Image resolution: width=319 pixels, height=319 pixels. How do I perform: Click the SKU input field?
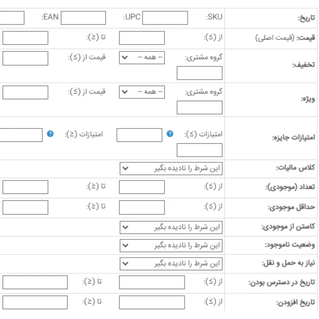(x=164, y=18)
